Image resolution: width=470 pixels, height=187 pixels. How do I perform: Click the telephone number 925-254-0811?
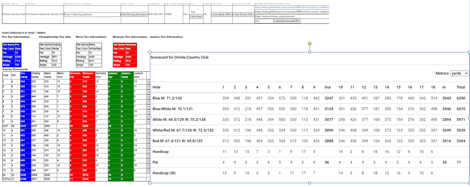(x=156, y=15)
